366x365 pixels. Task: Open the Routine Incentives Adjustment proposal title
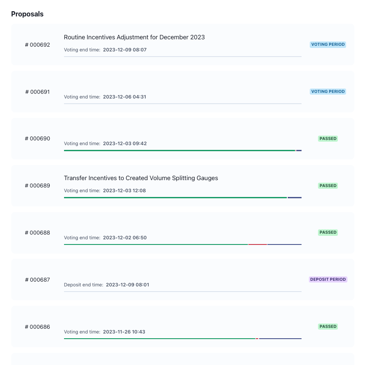point(134,37)
